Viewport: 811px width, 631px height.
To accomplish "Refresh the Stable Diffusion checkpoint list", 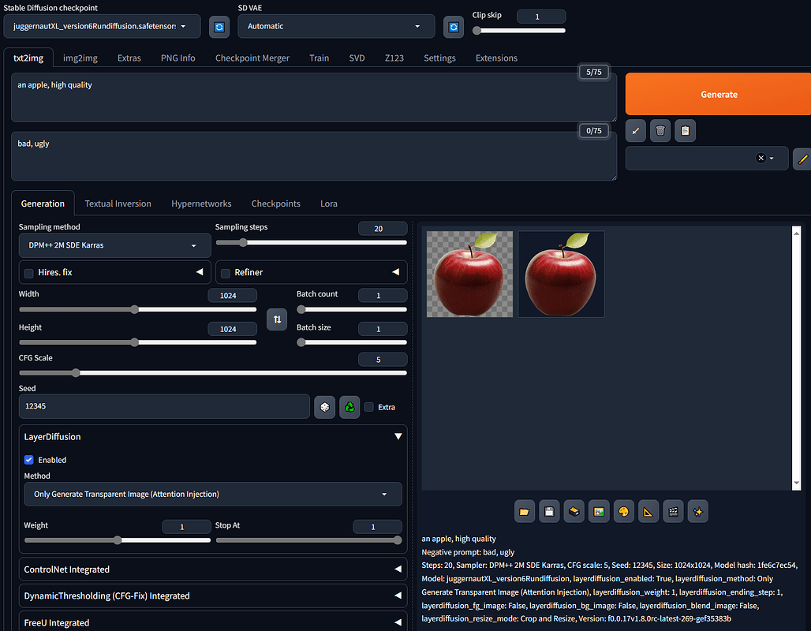I will click(219, 27).
